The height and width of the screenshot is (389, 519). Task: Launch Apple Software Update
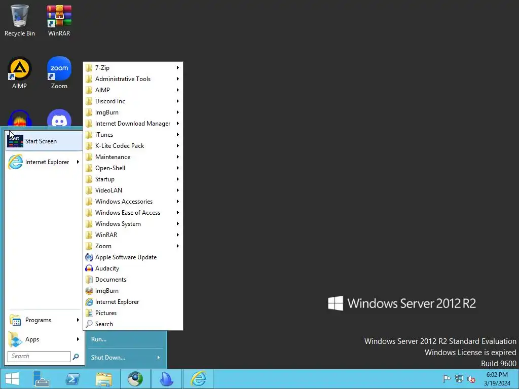(x=133, y=257)
